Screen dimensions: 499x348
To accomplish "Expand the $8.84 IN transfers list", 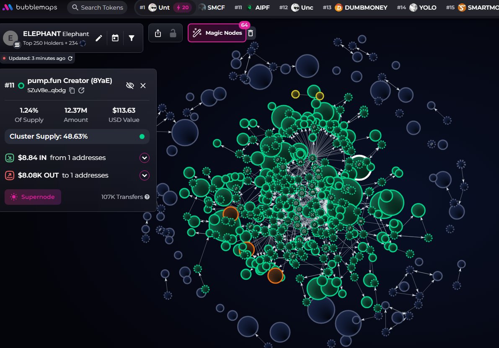I will (145, 158).
